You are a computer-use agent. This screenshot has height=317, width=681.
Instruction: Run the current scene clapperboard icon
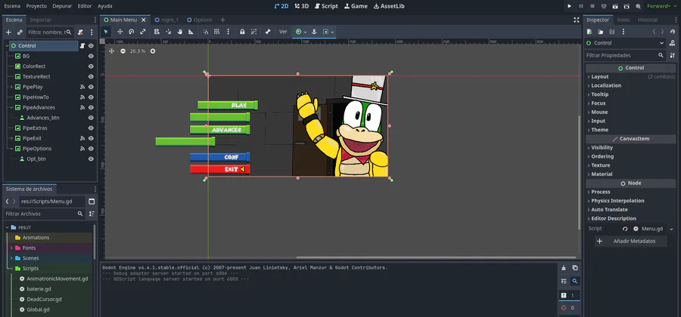[615, 6]
